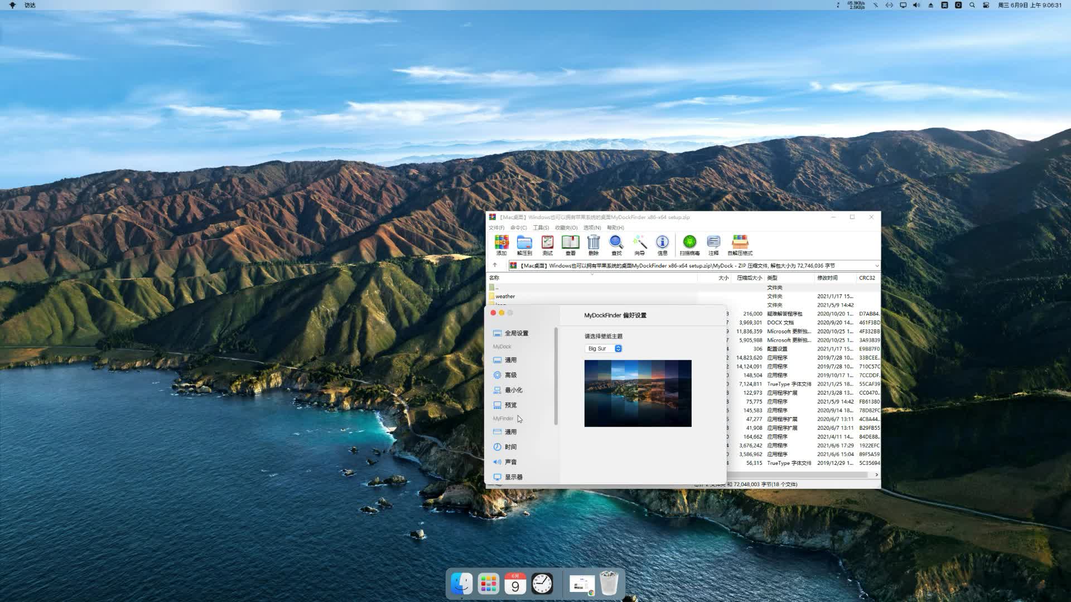Click the Spotlight search icon in menu bar
The image size is (1071, 602).
point(972,5)
